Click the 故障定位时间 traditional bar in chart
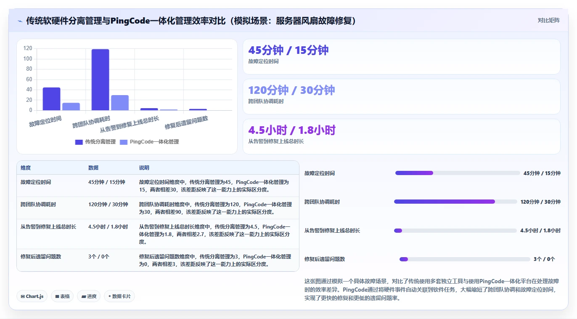Screen dimensions: 577x319 tap(51, 99)
